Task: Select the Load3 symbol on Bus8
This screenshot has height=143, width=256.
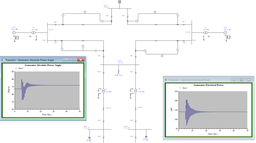Action: coord(146,137)
